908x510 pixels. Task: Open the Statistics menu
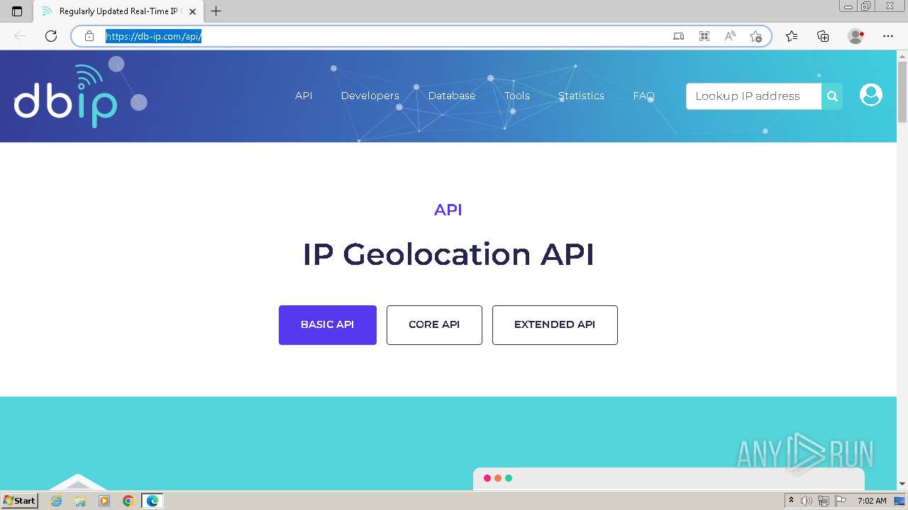point(581,96)
